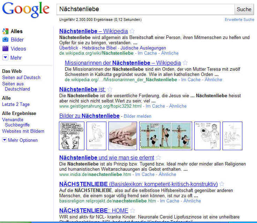
Task: Open Ähnliche for Missionarinnen result
Action: coord(213,79)
